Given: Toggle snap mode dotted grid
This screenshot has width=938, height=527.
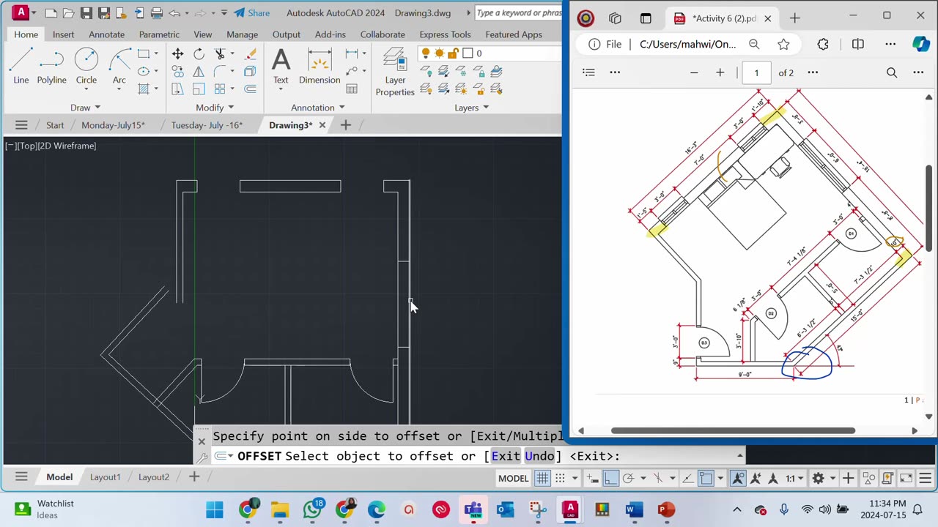Looking at the screenshot, I should (x=560, y=478).
